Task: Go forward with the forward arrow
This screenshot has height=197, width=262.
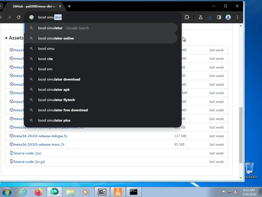Action: [9, 17]
